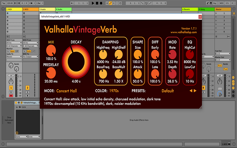Click the large DECAY knob
Viewport: 237px width, 148px height.
pos(76,62)
